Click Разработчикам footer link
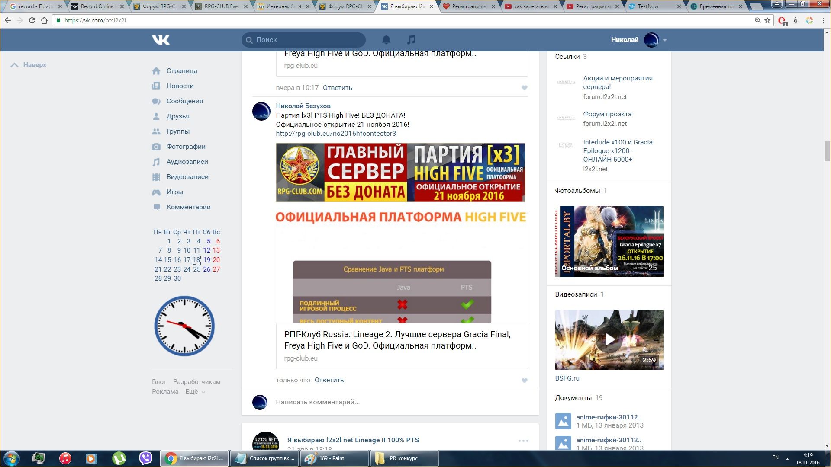The width and height of the screenshot is (831, 467). click(196, 382)
